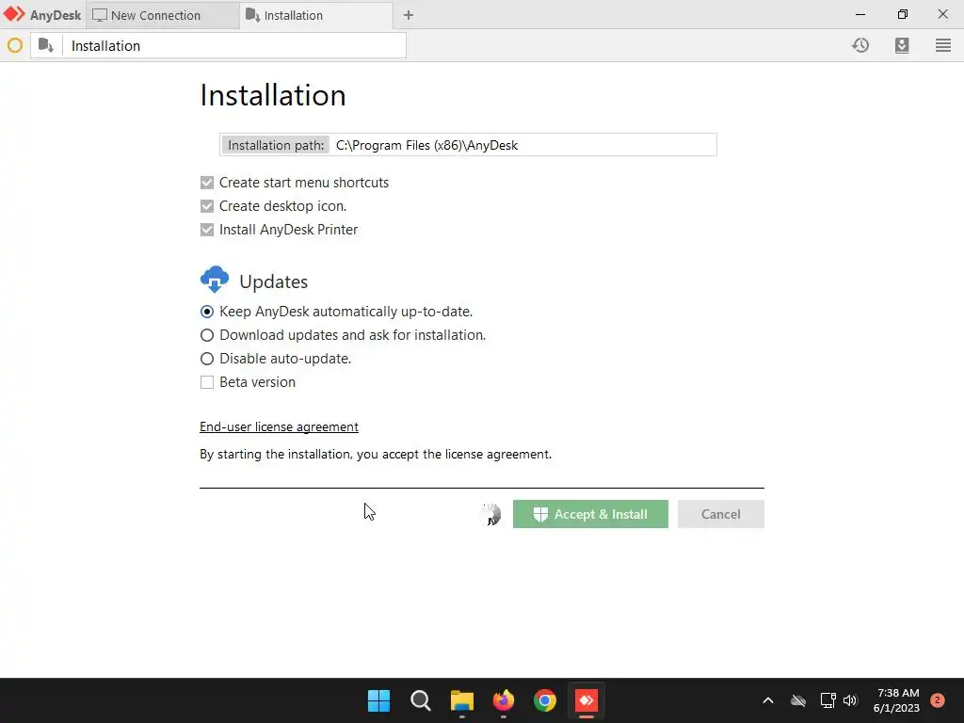
Task: Close the AnyDesk window
Action: tap(943, 14)
